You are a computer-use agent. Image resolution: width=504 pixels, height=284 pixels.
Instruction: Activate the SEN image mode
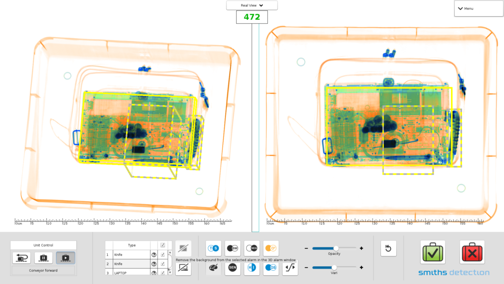coord(232,267)
